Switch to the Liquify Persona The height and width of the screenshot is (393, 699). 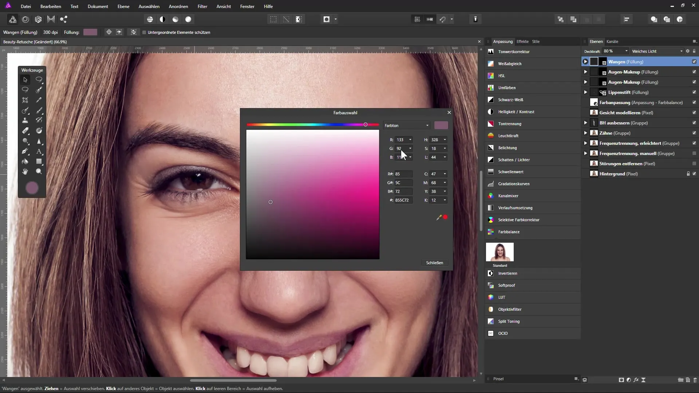click(25, 19)
